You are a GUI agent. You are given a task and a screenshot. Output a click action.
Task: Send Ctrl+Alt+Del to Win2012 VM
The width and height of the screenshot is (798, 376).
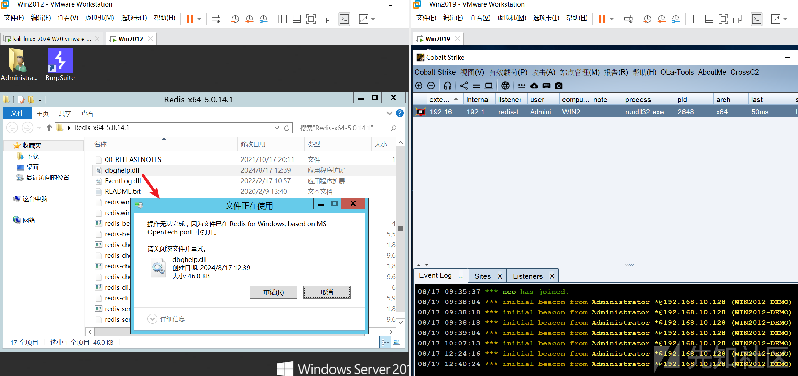[216, 19]
